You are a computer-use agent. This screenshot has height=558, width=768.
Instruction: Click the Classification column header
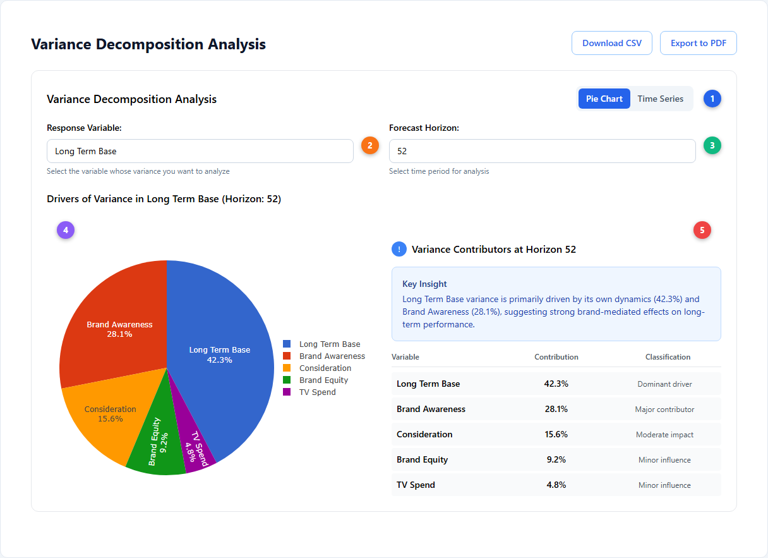pos(668,357)
